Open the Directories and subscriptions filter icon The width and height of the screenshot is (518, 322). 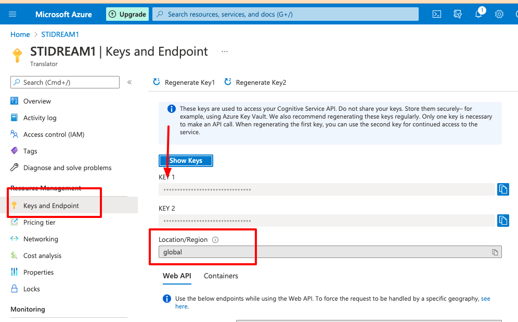[x=458, y=14]
